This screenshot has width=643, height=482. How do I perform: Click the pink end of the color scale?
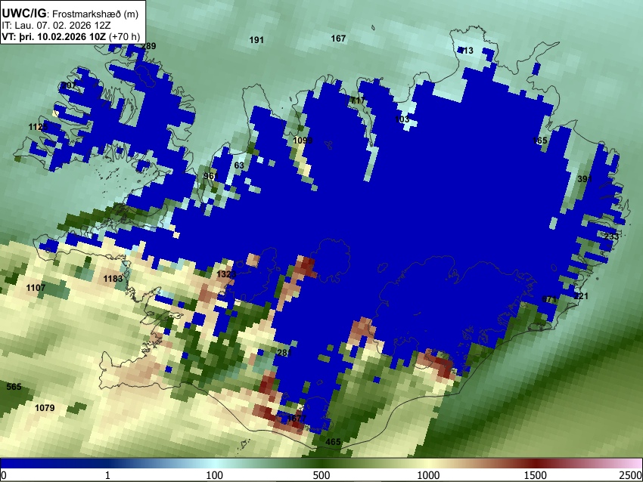point(634,463)
